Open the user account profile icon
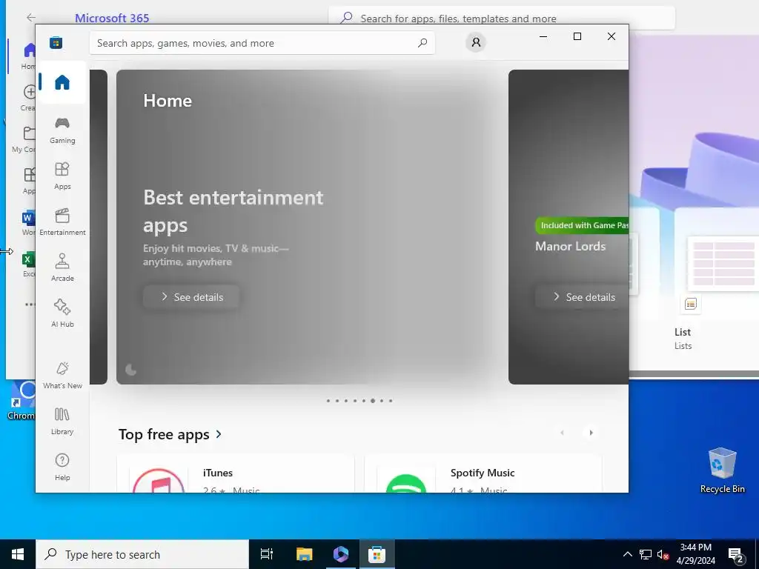 476,42
